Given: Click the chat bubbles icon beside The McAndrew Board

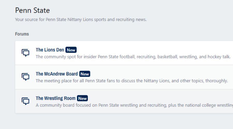Looking at the screenshot, I should point(25,77).
